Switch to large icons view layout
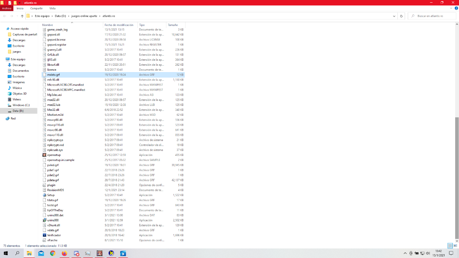 [456, 245]
